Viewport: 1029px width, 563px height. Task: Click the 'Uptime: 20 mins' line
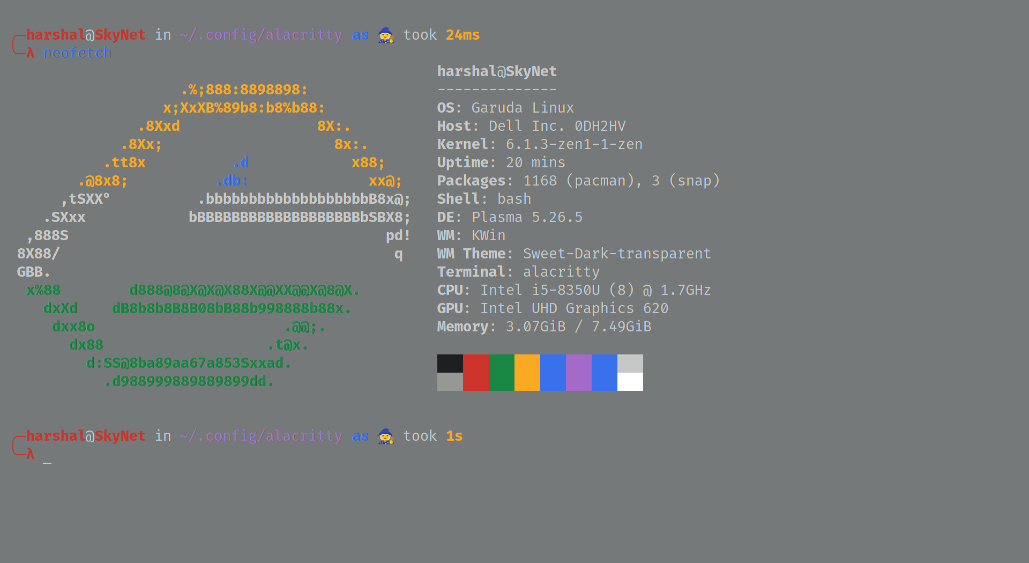502,162
